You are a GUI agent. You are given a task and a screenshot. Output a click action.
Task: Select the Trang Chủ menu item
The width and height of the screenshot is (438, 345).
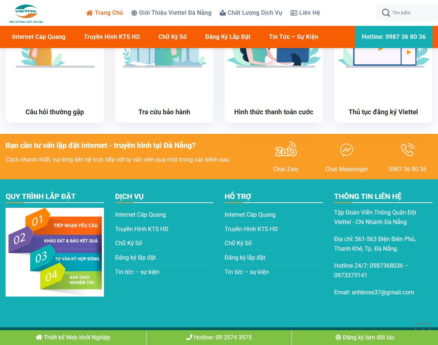[x=109, y=12]
